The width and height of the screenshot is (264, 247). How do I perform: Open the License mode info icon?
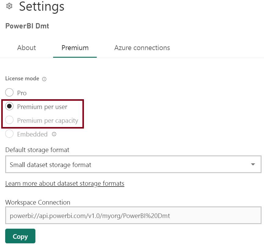(x=44, y=79)
